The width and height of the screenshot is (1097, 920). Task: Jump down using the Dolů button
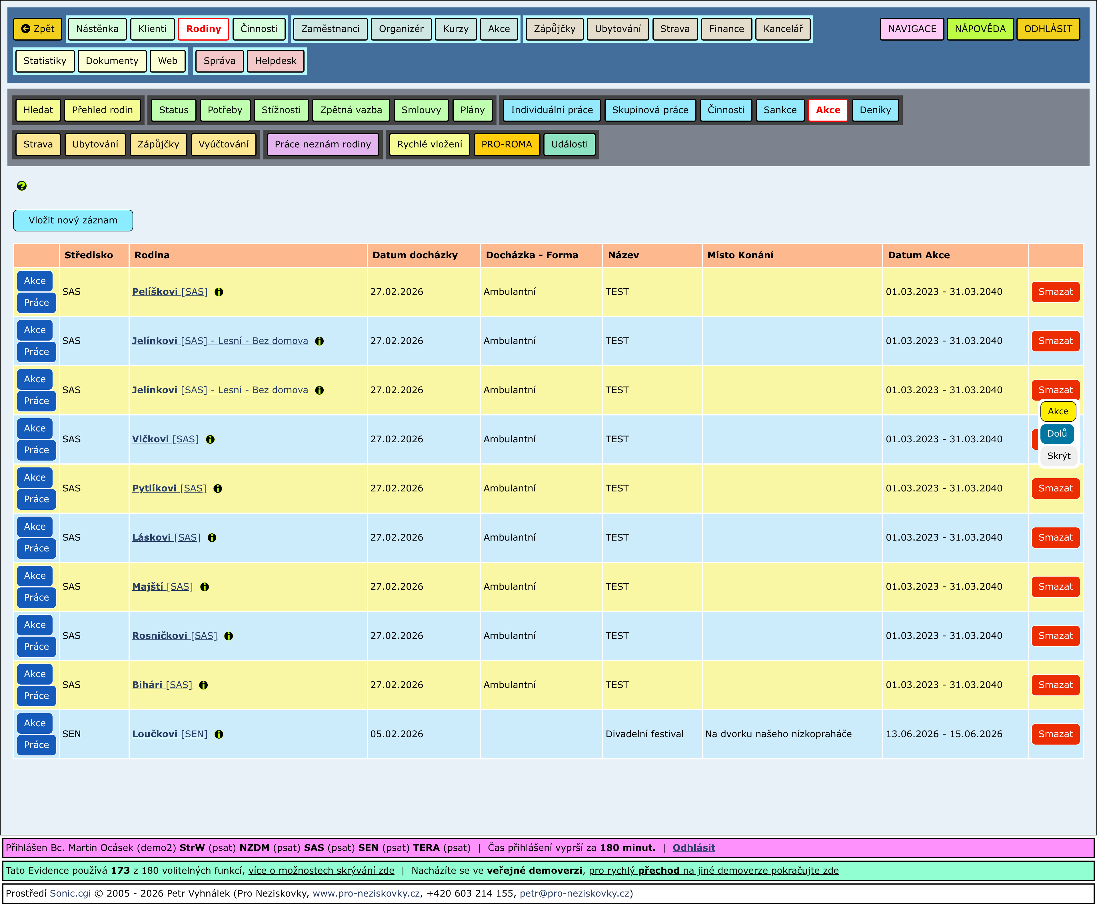coord(1057,433)
